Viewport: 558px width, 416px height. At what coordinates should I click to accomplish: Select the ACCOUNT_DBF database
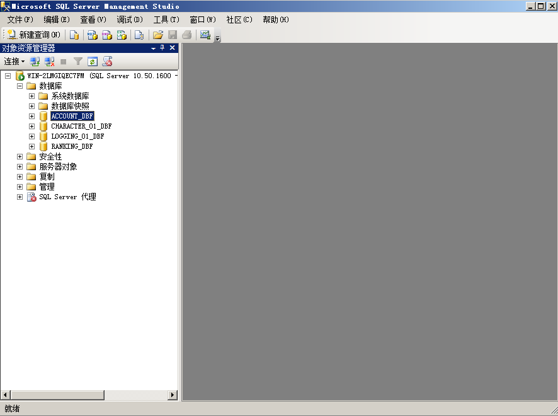pos(72,116)
